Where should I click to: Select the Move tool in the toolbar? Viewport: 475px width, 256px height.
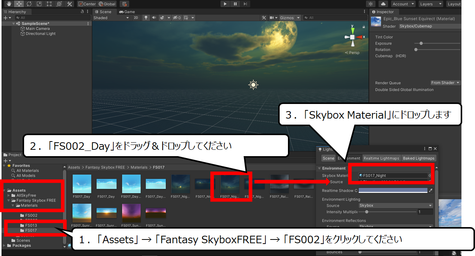click(x=19, y=4)
